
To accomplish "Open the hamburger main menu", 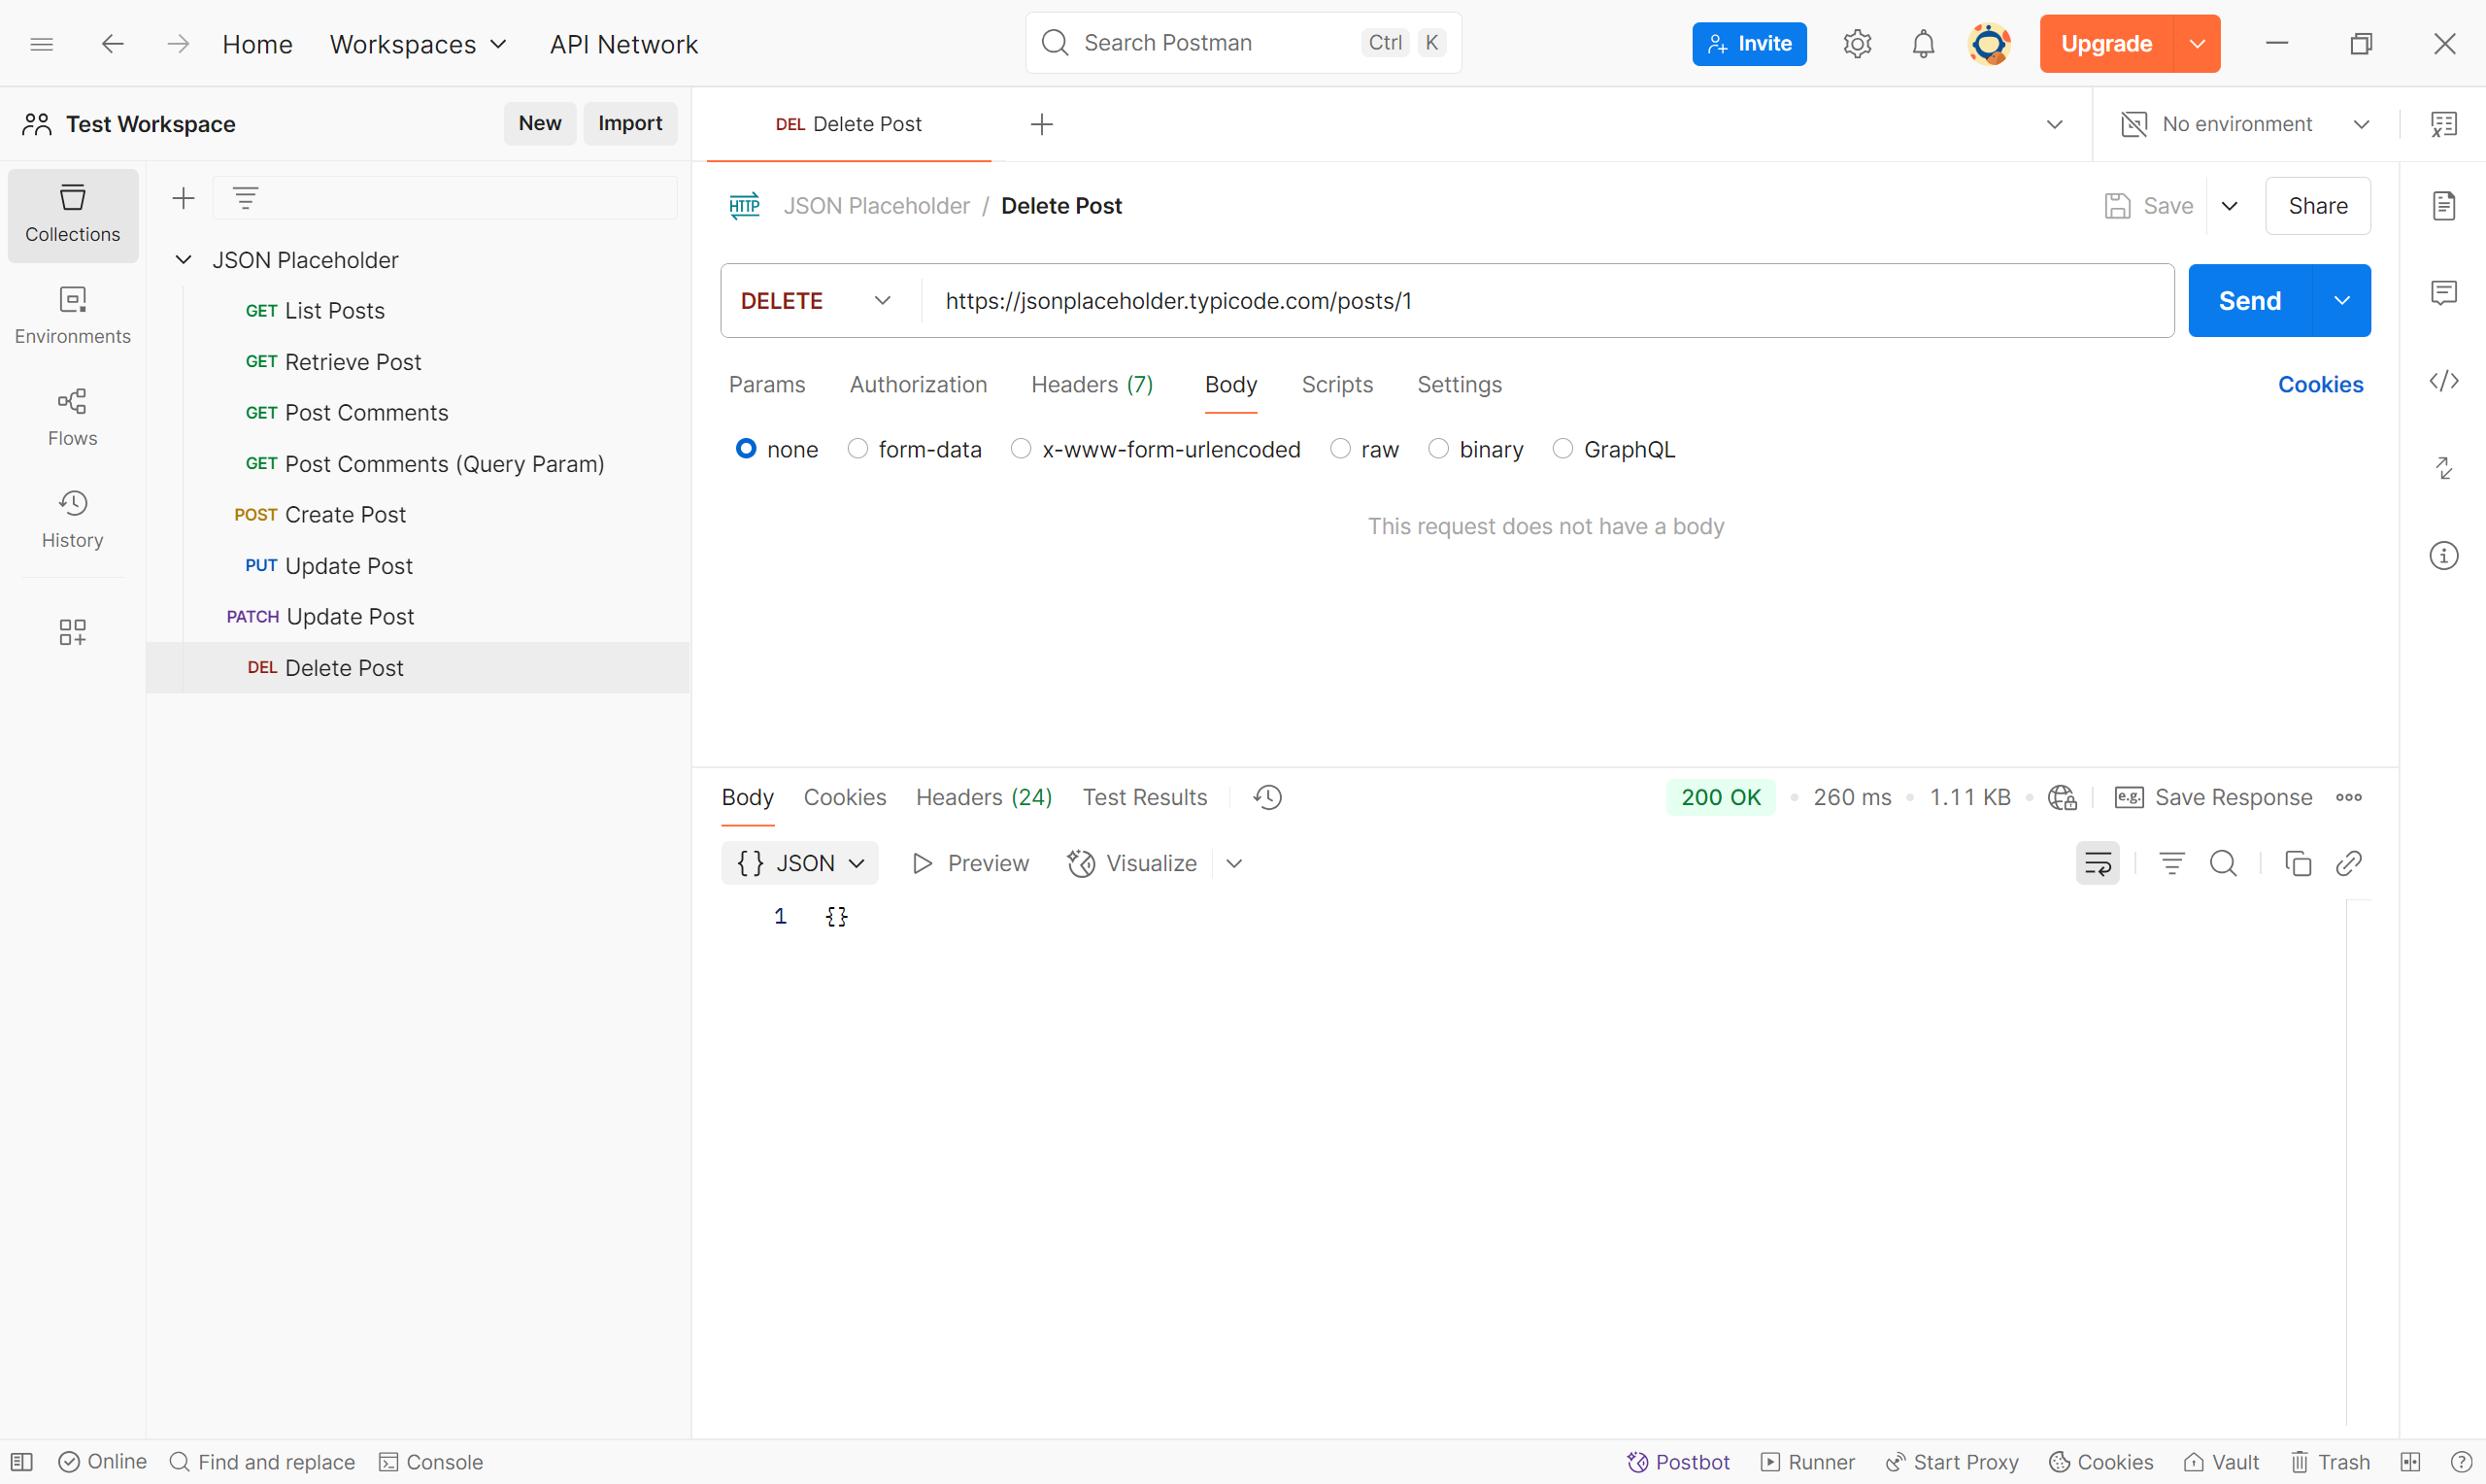I will (x=42, y=44).
